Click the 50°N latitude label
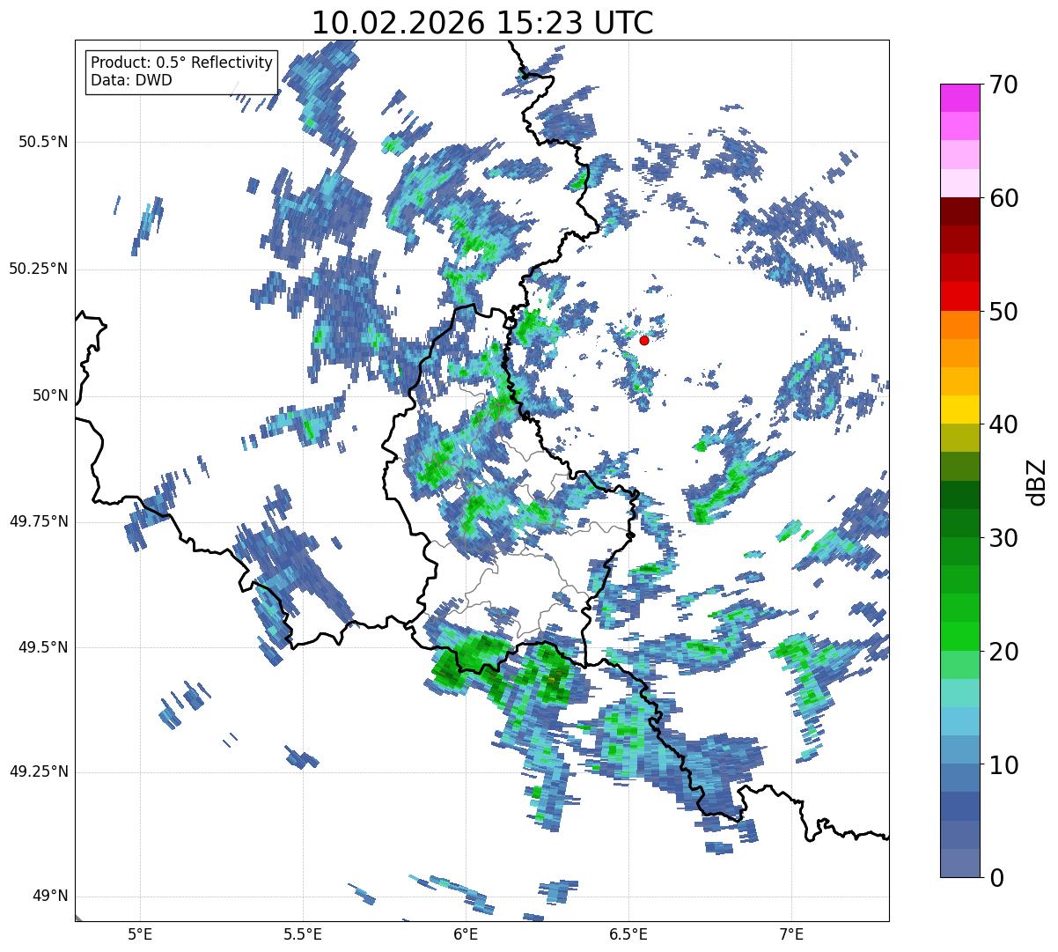 (50, 396)
